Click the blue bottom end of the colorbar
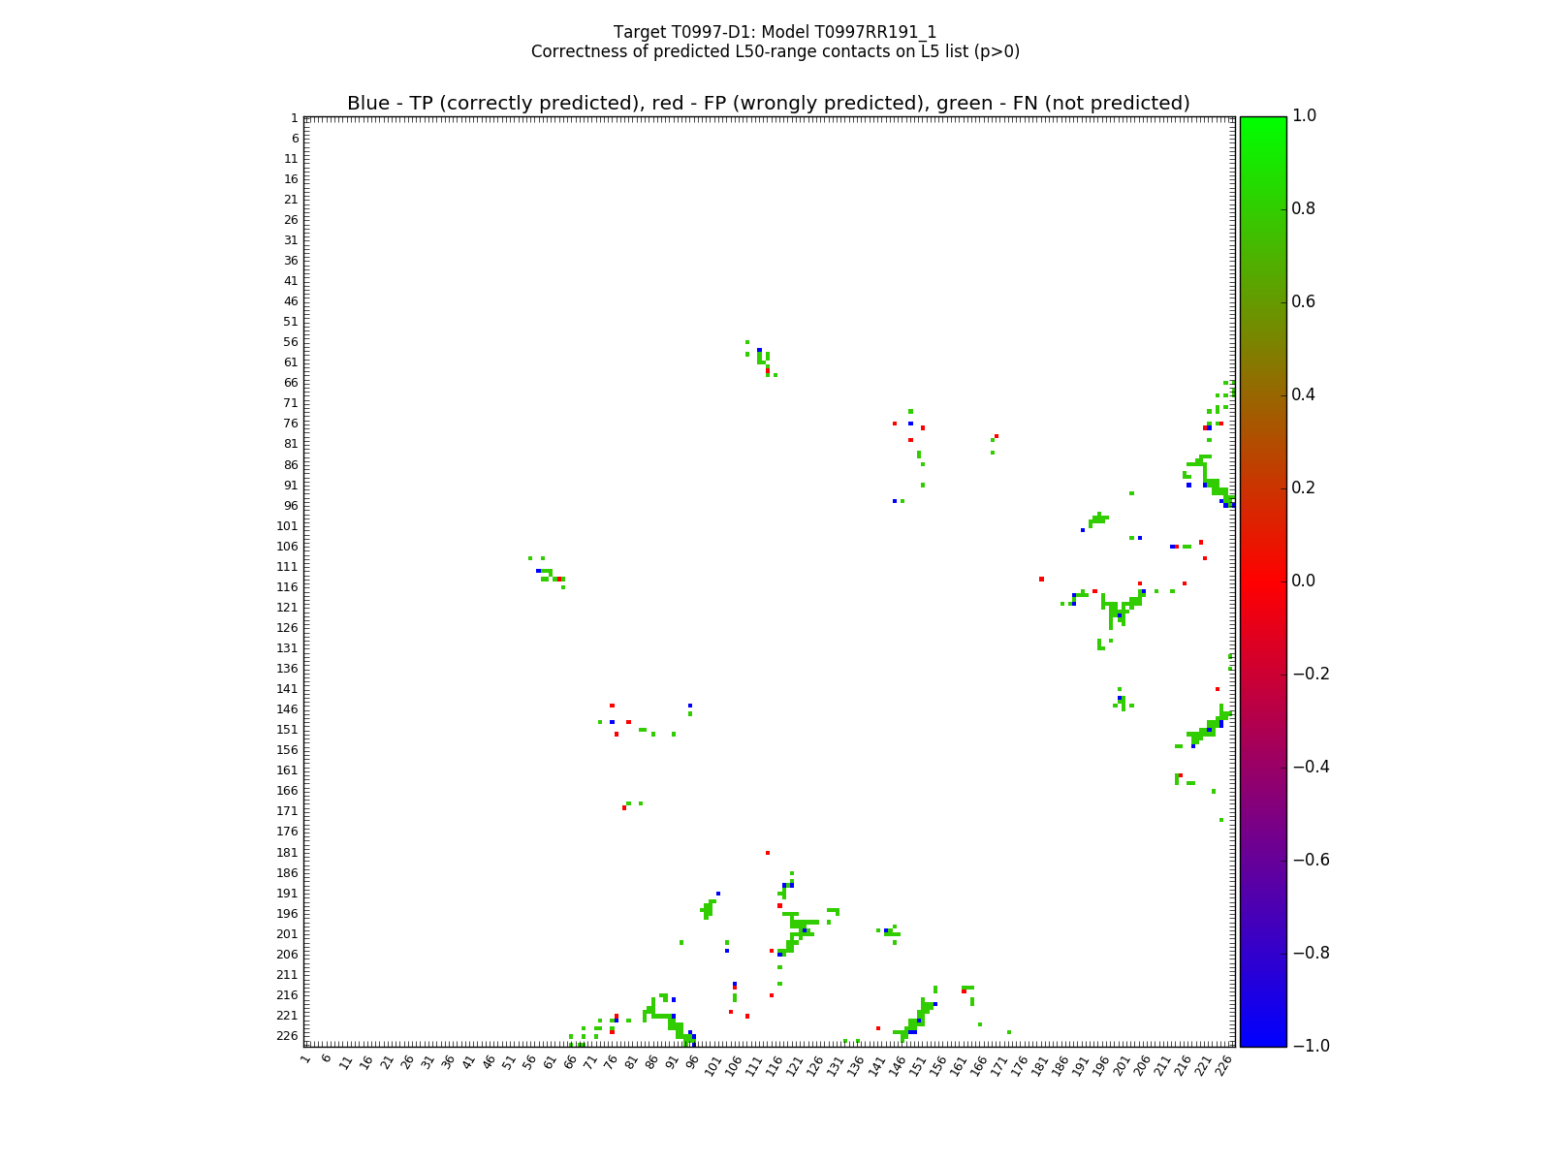This screenshot has width=1551, height=1163. pos(1262,1037)
